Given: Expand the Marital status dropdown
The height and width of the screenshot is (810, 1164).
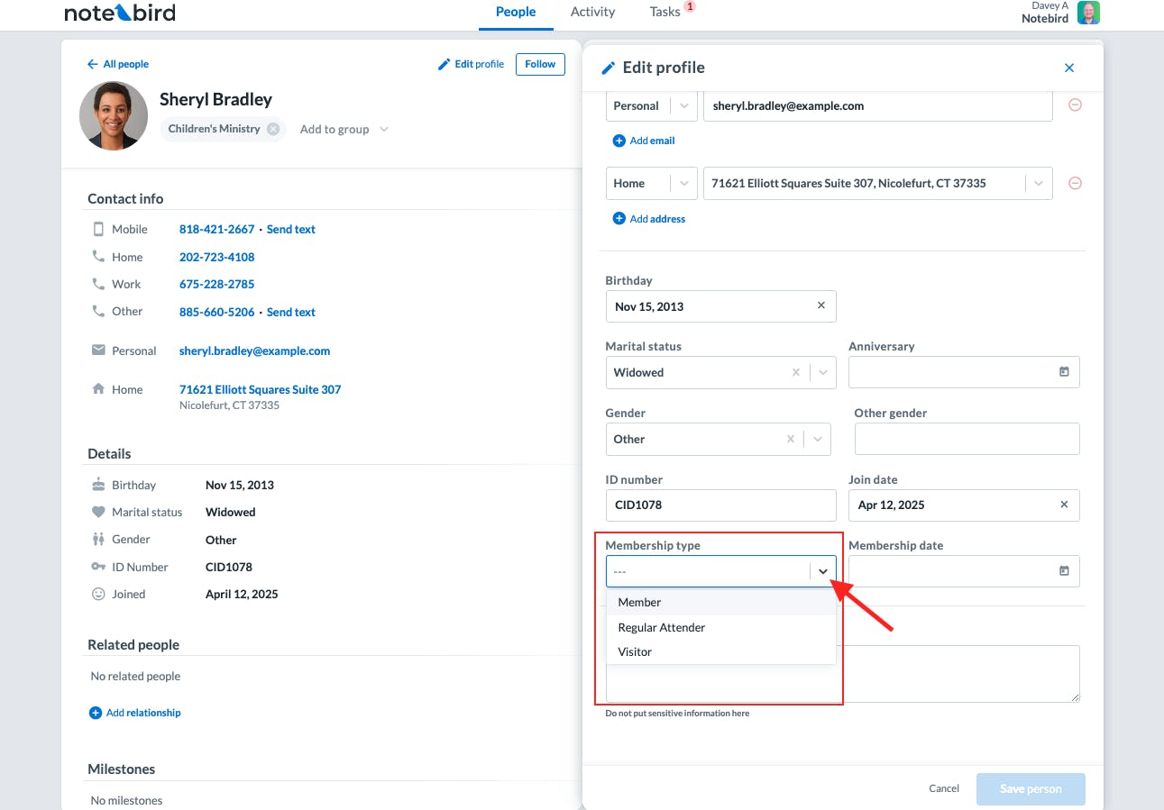Looking at the screenshot, I should (820, 372).
